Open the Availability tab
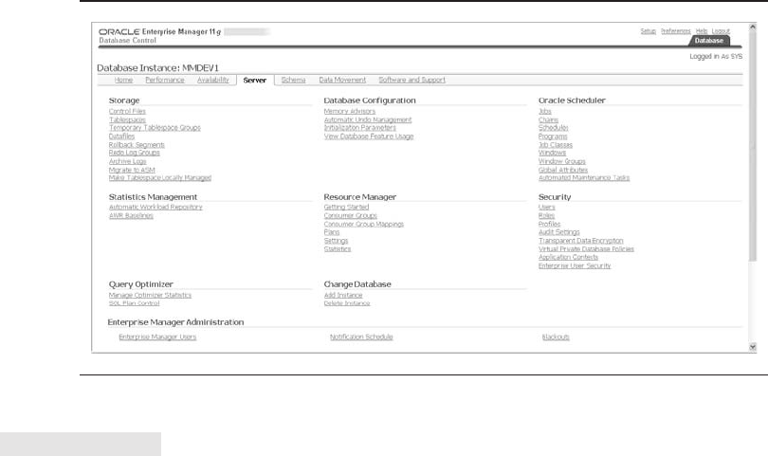Image resolution: width=768 pixels, height=456 pixels. (x=212, y=80)
